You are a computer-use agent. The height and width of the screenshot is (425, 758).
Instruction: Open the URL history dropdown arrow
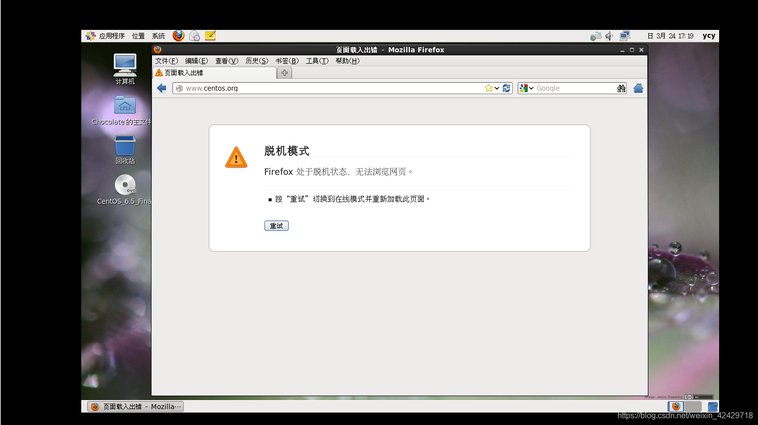coord(497,88)
